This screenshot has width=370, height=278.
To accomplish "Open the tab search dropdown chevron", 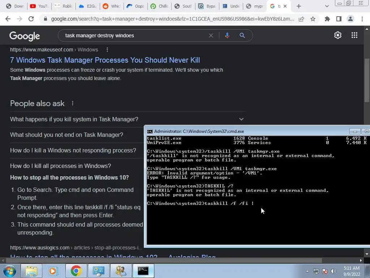I will point(327,6).
